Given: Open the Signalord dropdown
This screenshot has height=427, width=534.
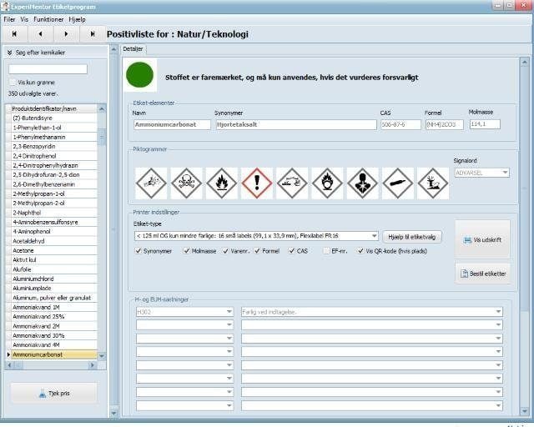Looking at the screenshot, I should click(x=504, y=173).
